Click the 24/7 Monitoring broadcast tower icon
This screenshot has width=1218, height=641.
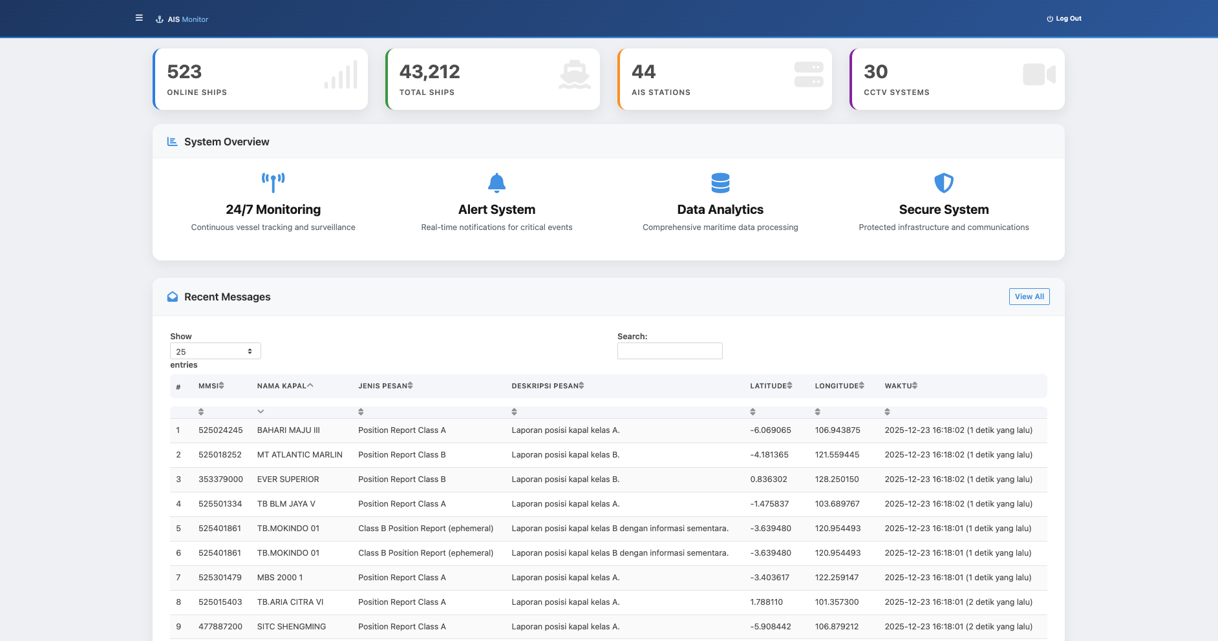tap(273, 182)
